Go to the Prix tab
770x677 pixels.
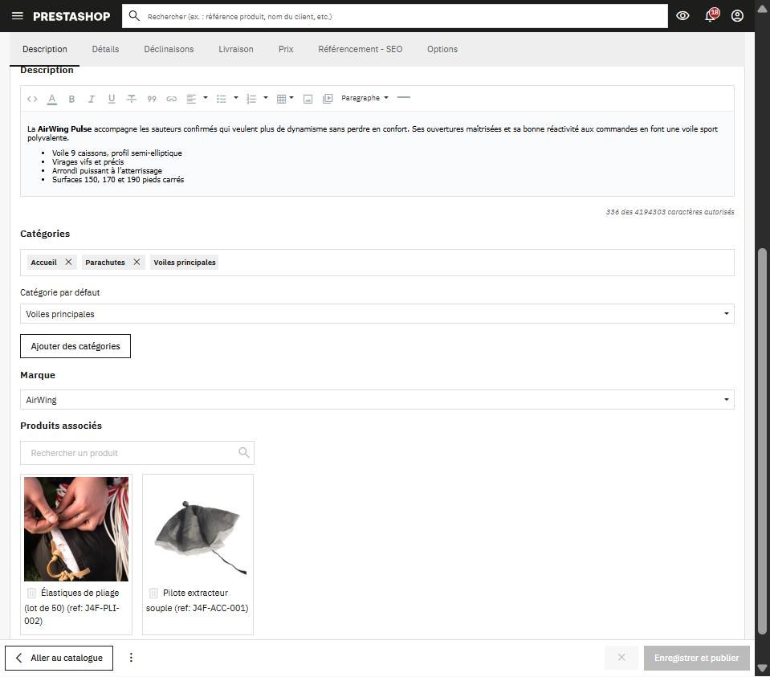point(286,49)
